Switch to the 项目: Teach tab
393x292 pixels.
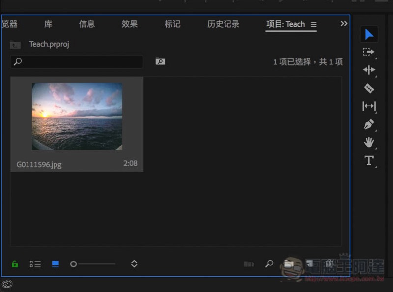click(x=285, y=24)
